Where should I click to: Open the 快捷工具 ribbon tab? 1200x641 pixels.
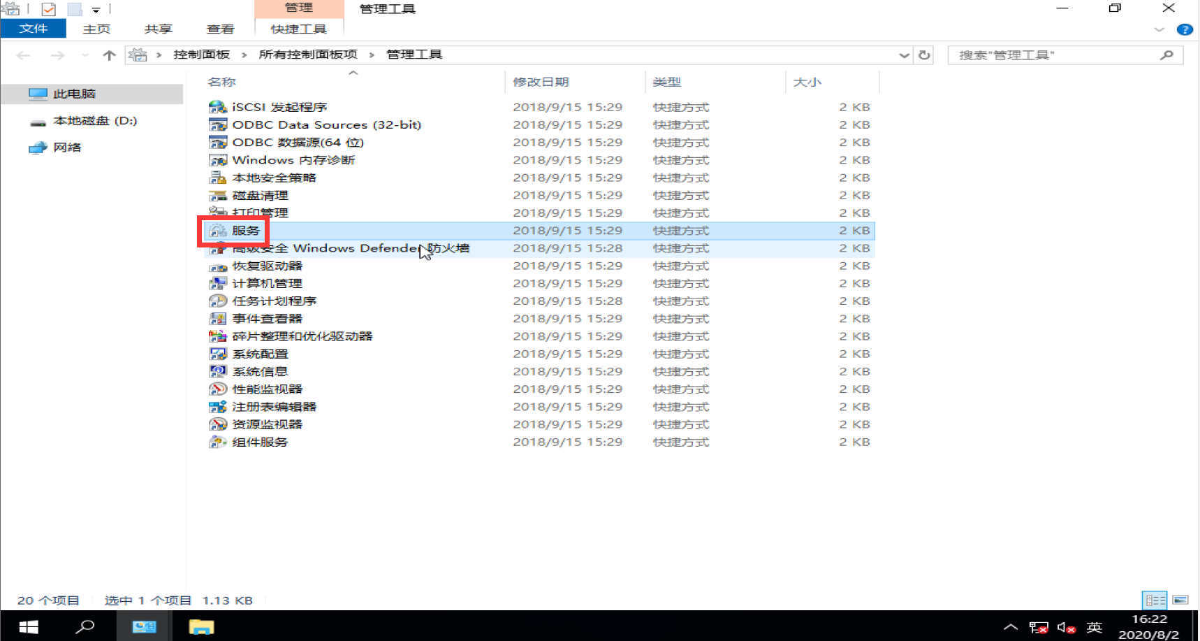(299, 29)
